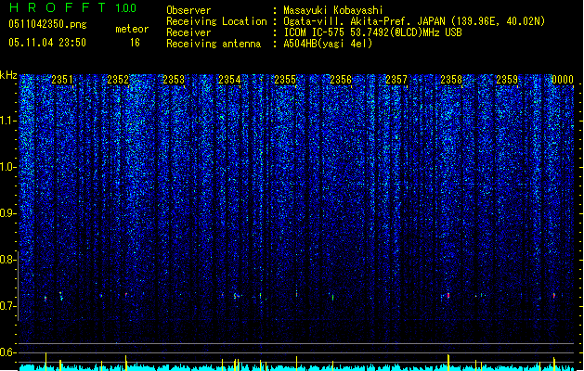Click the 2355 time marker

(285, 80)
